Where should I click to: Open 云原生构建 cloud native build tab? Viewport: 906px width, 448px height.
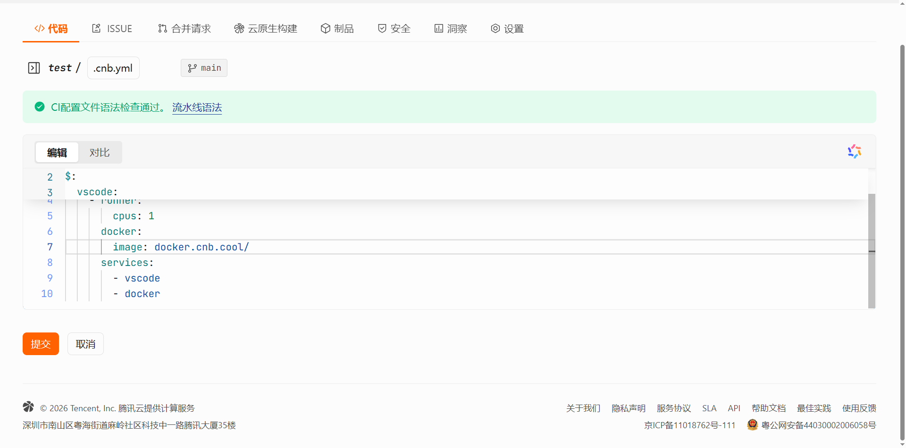click(266, 29)
